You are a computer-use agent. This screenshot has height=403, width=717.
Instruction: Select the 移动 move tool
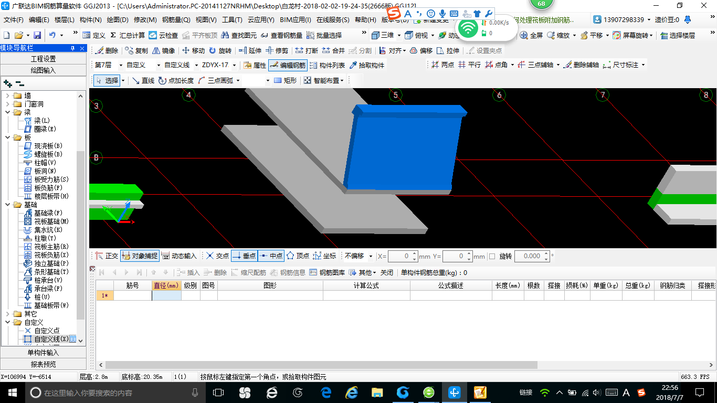point(193,51)
